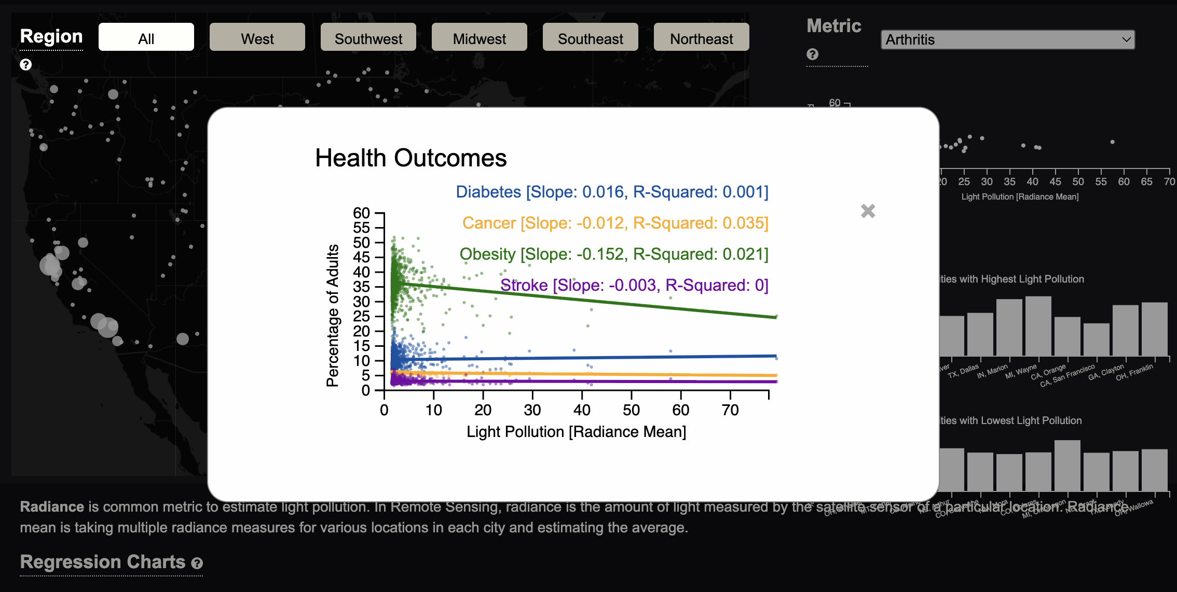Switch to the Midwest region
This screenshot has width=1177, height=592.
coord(479,37)
